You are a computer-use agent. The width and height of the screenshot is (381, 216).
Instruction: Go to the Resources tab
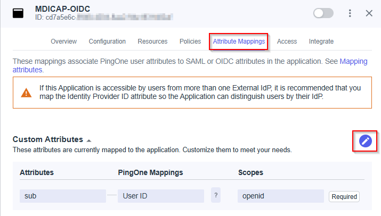point(152,41)
